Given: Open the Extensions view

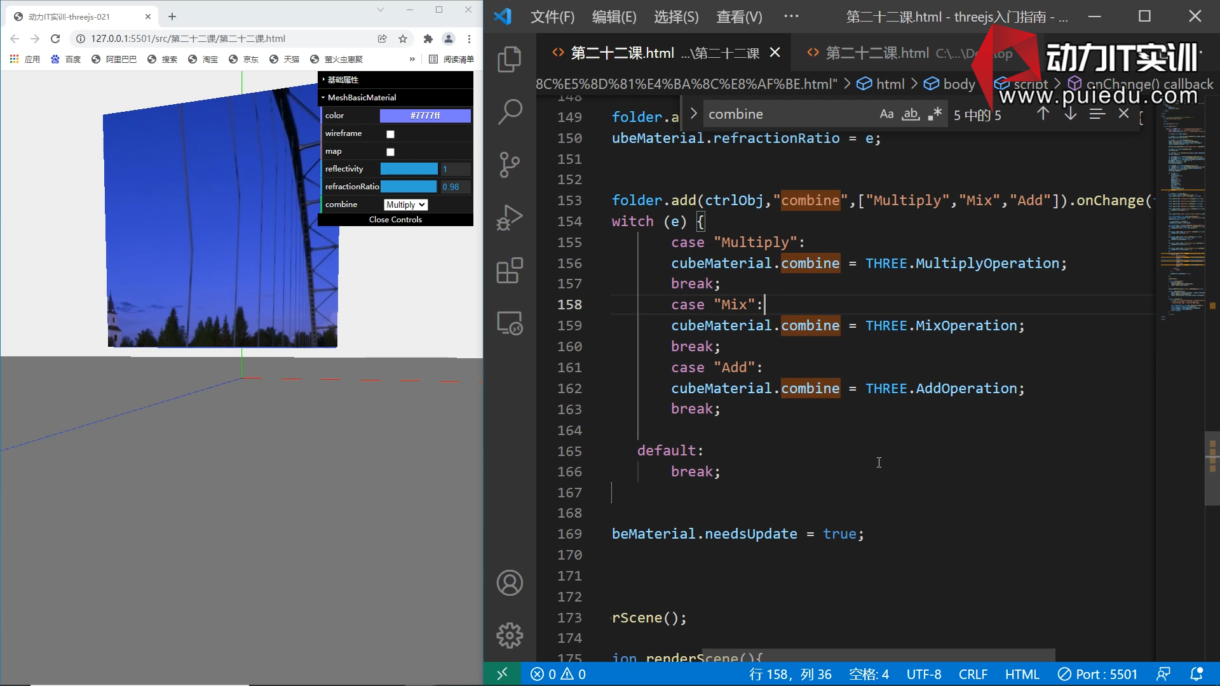Looking at the screenshot, I should 509,271.
